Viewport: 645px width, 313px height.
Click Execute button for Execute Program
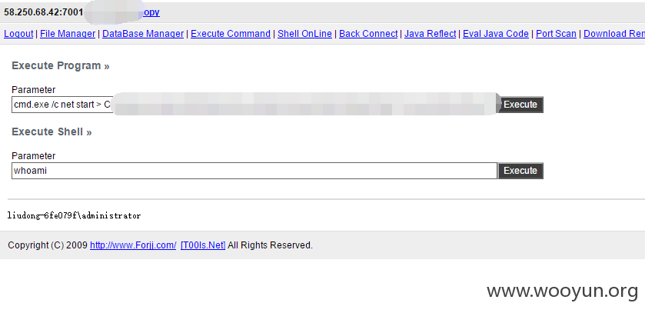520,105
